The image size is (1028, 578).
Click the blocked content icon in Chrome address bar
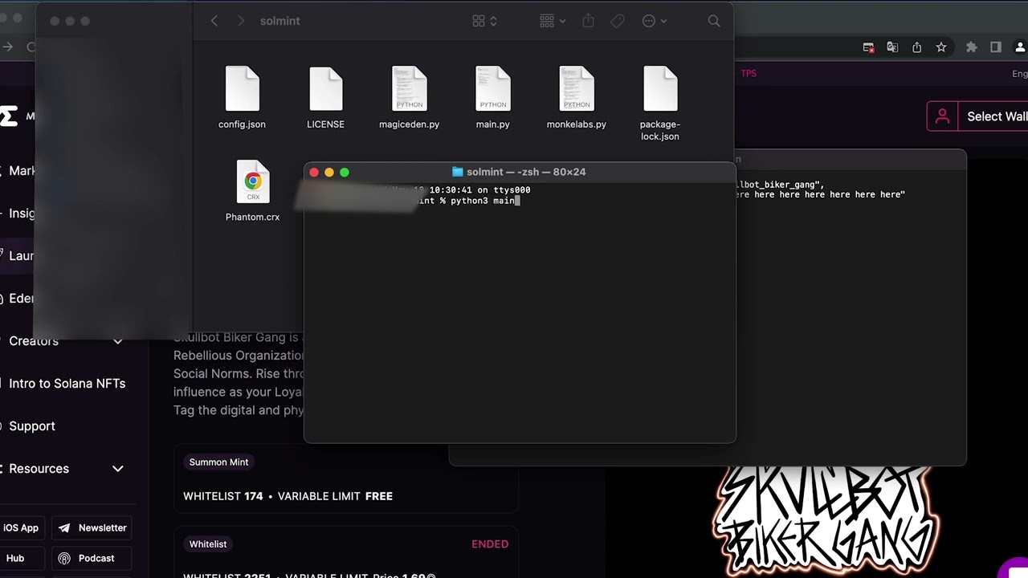click(x=868, y=47)
